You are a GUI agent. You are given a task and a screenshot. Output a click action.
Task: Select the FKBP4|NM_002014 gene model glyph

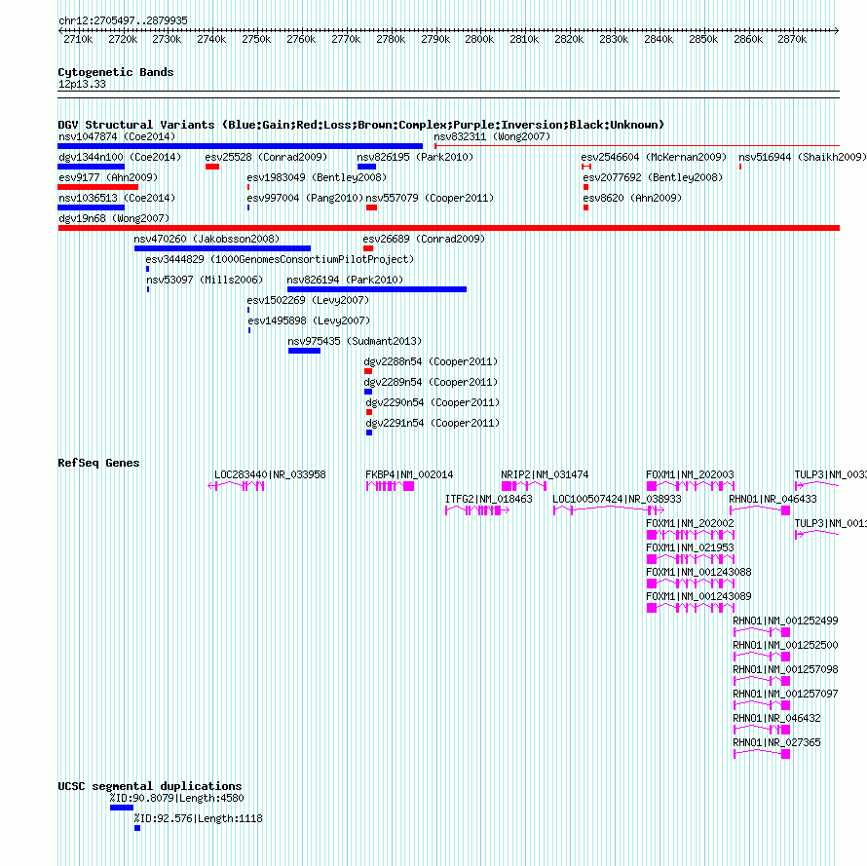[390, 486]
